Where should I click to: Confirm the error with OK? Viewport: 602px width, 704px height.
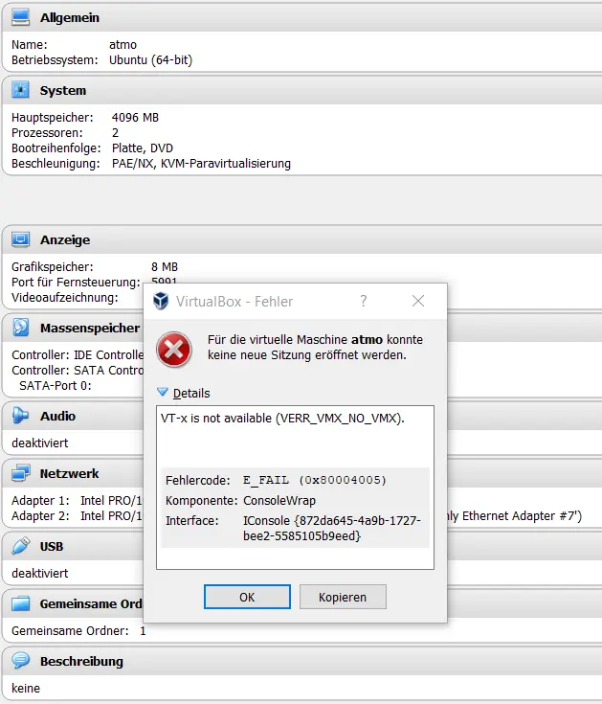point(247,597)
